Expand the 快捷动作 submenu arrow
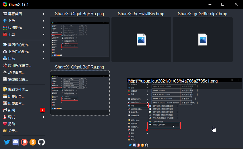This screenshot has height=149, width=243. (x=44, y=28)
